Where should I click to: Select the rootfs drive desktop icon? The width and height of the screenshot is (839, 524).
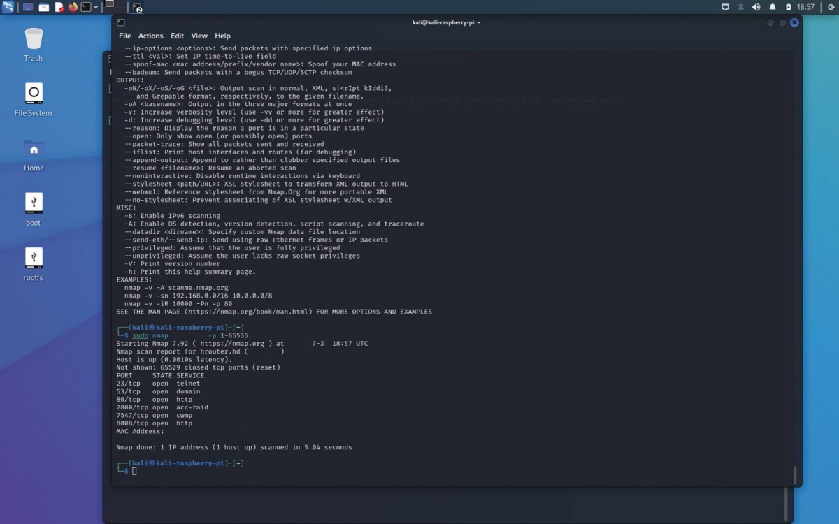click(x=34, y=264)
